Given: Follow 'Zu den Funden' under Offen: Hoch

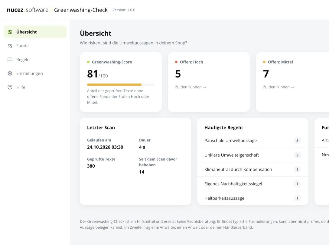Looking at the screenshot, I should tap(191, 87).
